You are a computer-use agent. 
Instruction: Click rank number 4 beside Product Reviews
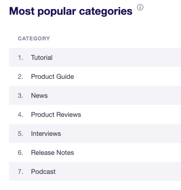20,114
